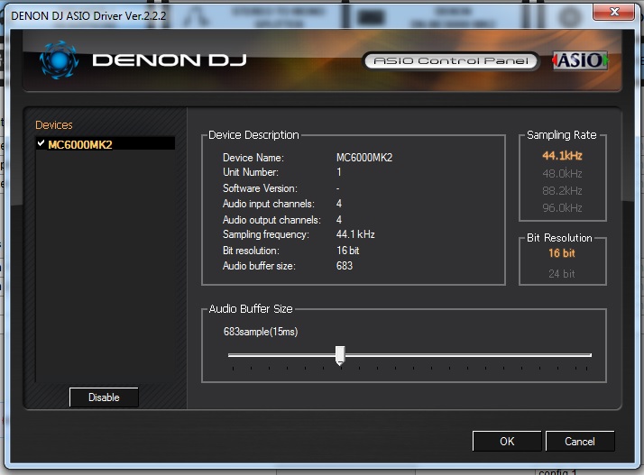Confirm settings with OK button
644x475 pixels.
coord(507,441)
